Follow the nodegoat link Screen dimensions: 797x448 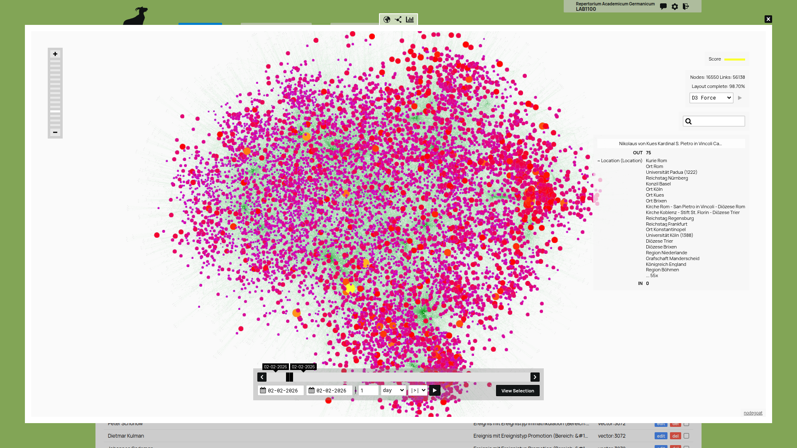pyautogui.click(x=753, y=413)
